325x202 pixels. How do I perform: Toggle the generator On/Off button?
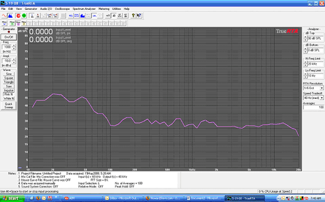(x=9, y=37)
